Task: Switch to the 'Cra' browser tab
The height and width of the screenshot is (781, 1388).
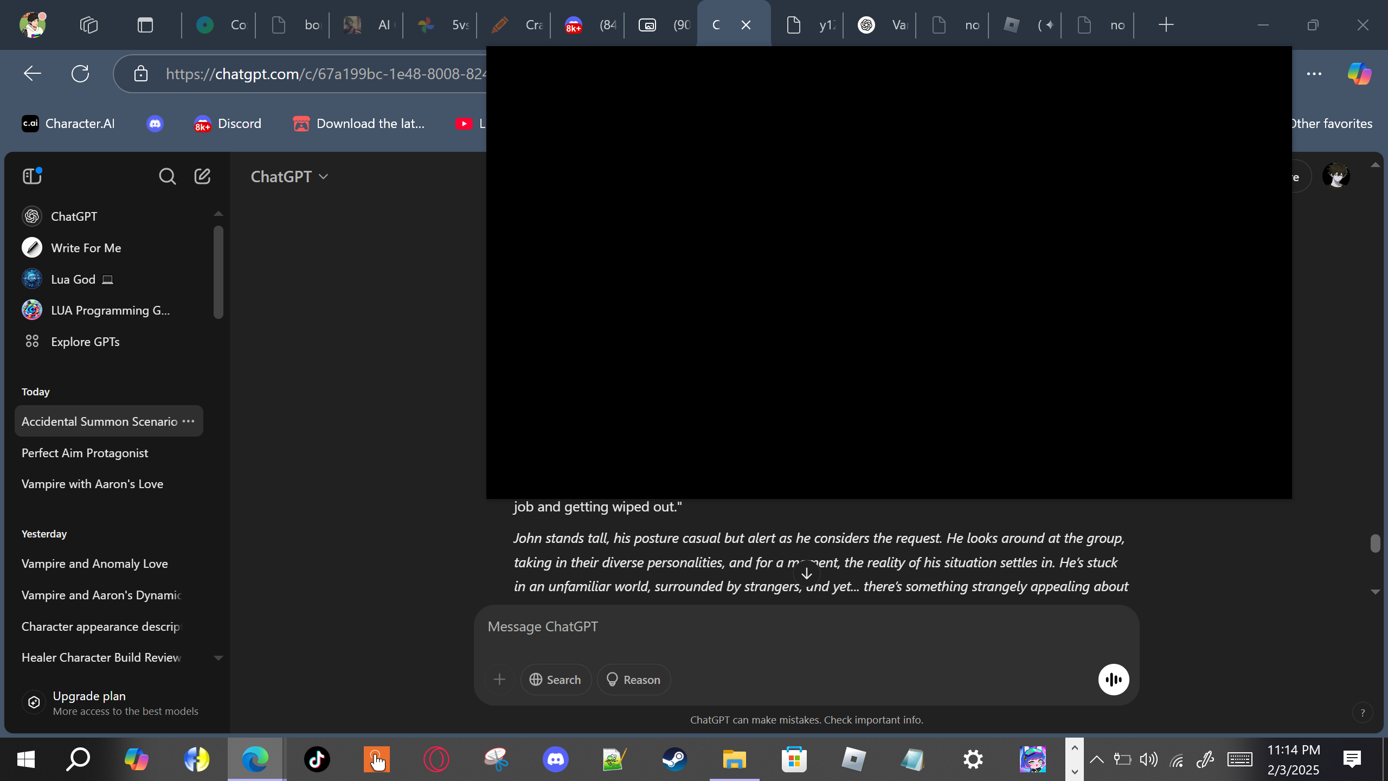Action: [514, 25]
